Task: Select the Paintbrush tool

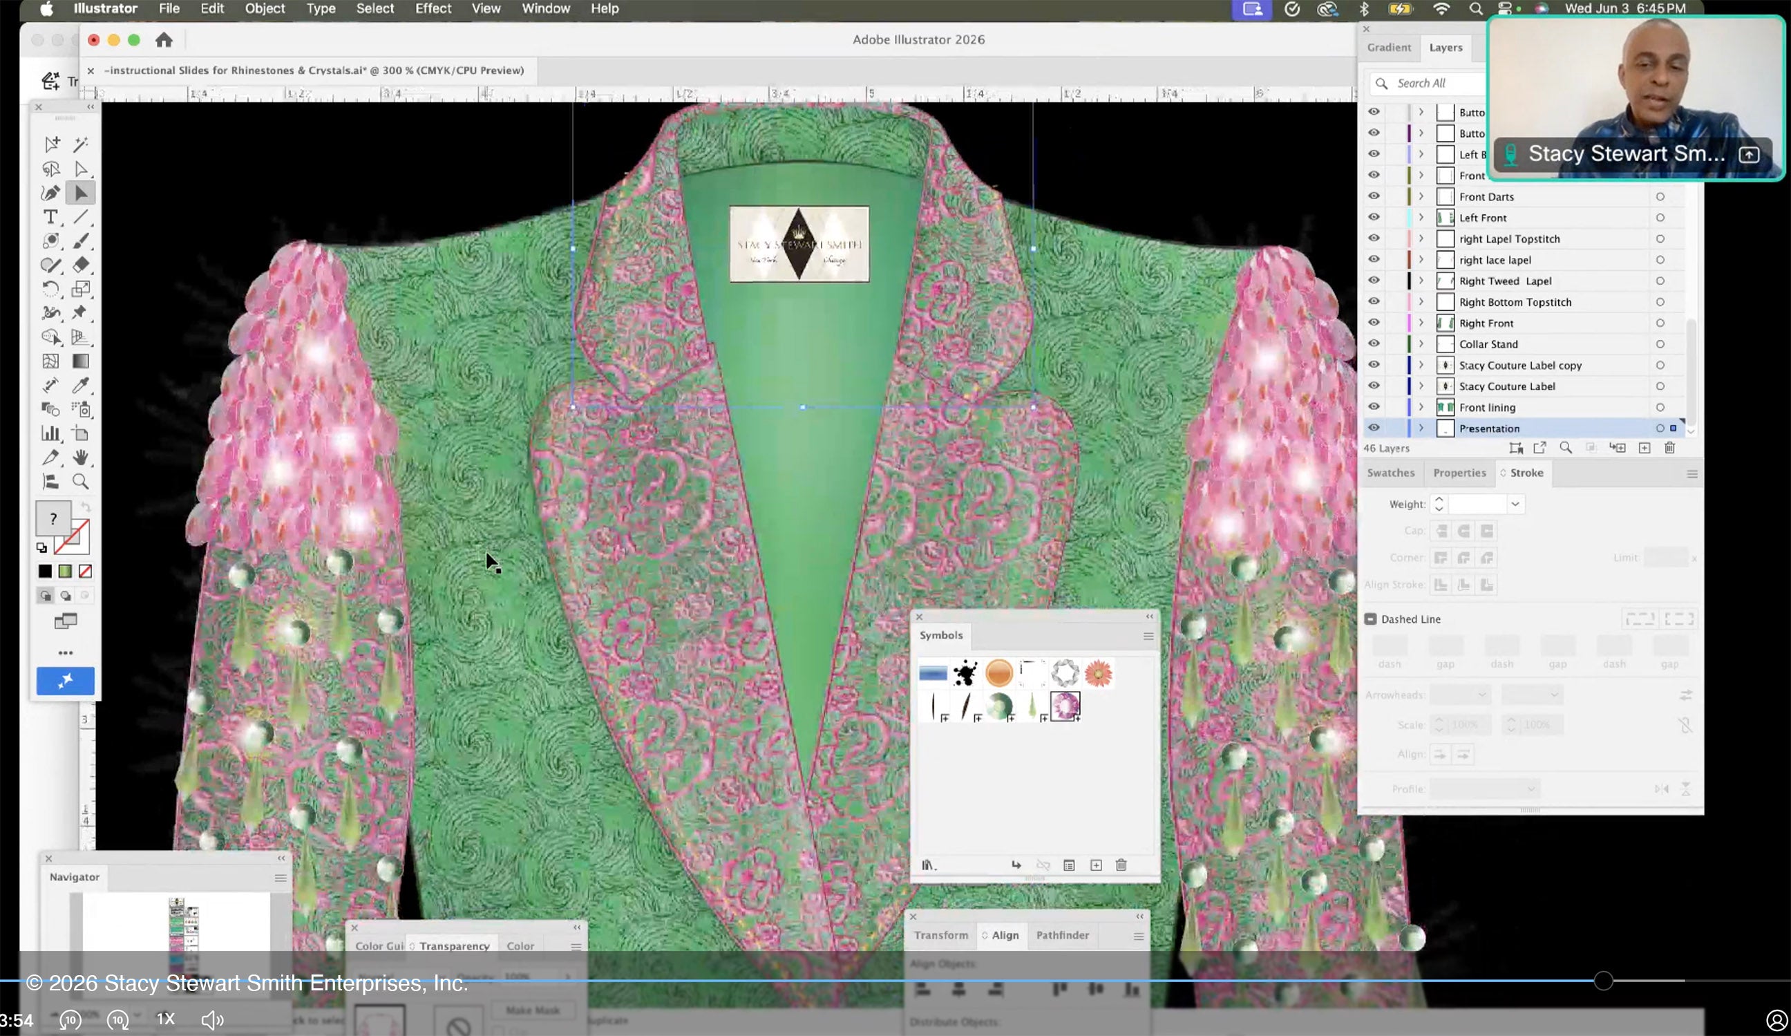Action: pos(80,241)
